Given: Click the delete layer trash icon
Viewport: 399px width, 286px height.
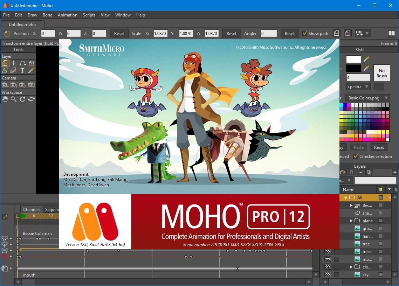Looking at the screenshot, I should pos(351,172).
